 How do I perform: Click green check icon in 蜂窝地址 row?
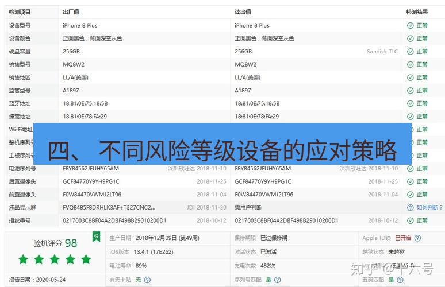click(x=410, y=117)
